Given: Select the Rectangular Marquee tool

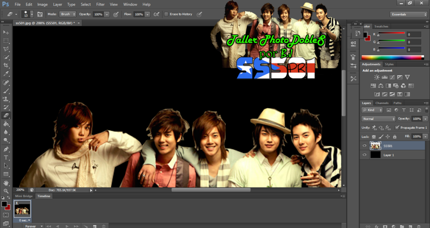Looking at the screenshot, I should pyautogui.click(x=6, y=41).
